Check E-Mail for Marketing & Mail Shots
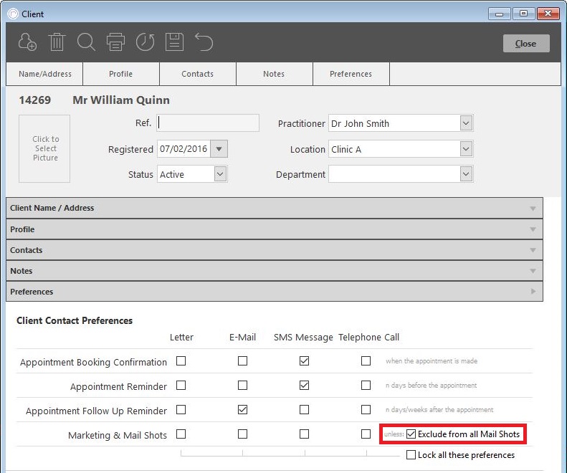The image size is (567, 473). 242,434
